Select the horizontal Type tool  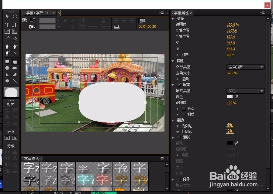point(7,25)
